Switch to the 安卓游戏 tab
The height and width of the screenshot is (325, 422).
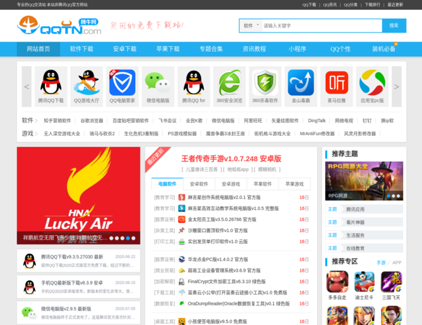point(231,184)
